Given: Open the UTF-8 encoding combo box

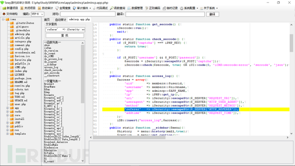Looking at the screenshot, I should [38, 14].
